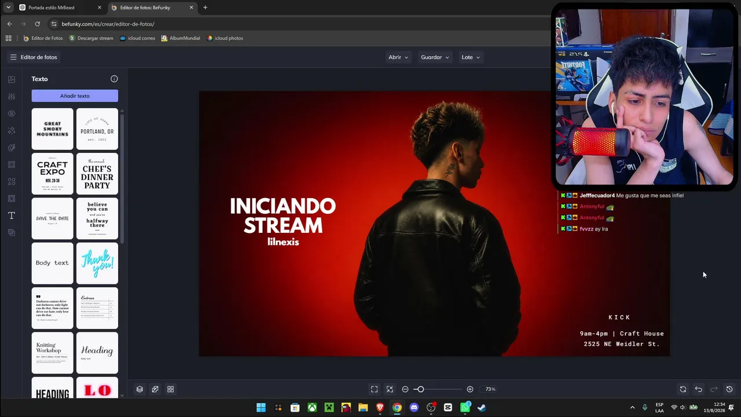
Task: Click the Añadir texto button
Action: pos(75,96)
